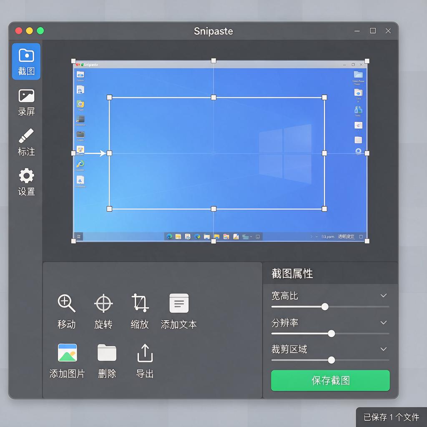This screenshot has height=427, width=427.
Task: Click the 删除 delete folder icon
Action: pos(107,353)
